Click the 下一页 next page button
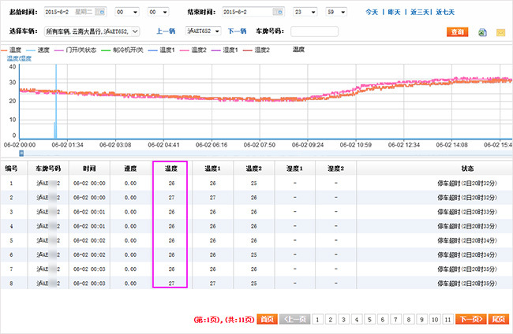The image size is (513, 334). 471,319
